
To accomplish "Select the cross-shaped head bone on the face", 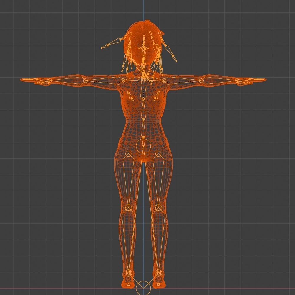I will point(144,49).
